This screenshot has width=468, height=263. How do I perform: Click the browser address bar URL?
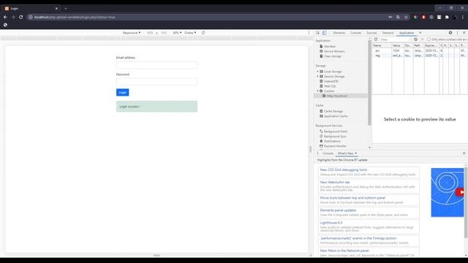point(75,17)
